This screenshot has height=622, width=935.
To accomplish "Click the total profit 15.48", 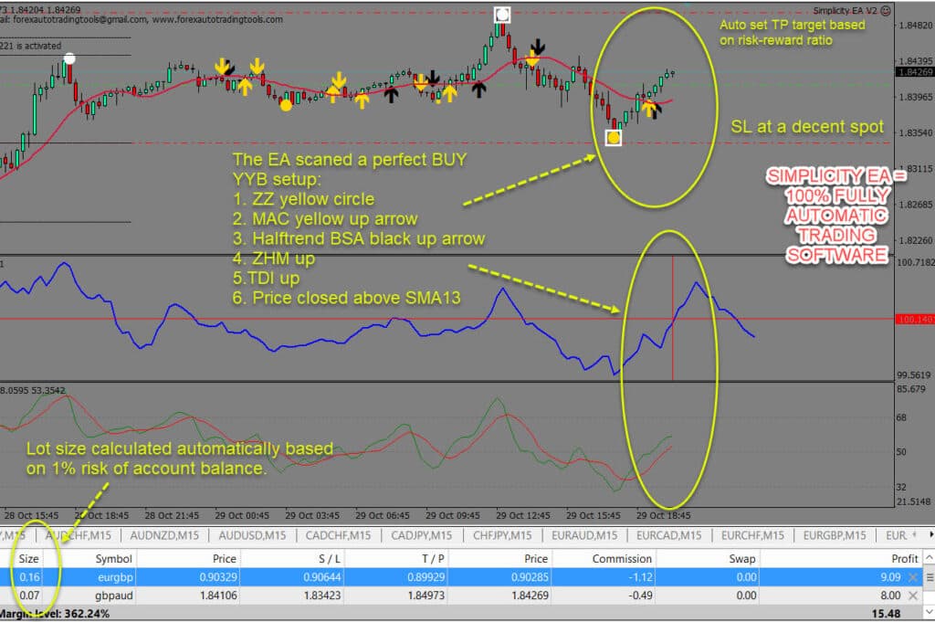I will [886, 614].
